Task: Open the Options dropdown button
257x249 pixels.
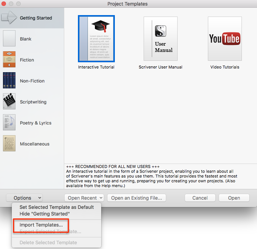Action: 24,198
